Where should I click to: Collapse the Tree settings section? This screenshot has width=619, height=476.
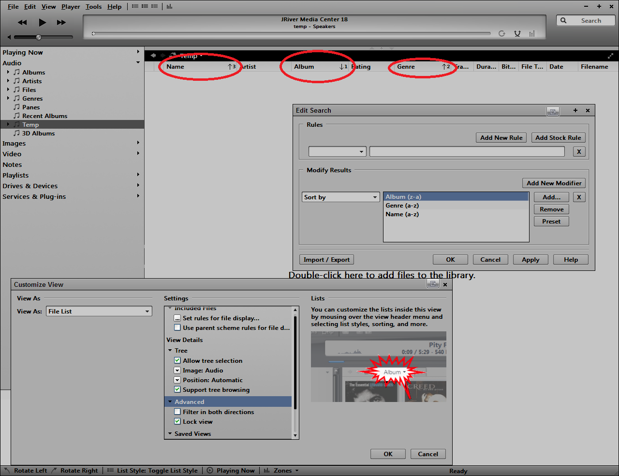(170, 350)
